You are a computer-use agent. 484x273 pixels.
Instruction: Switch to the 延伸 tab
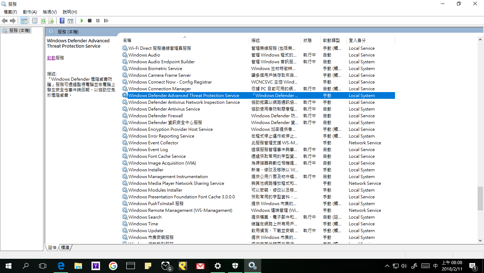click(52, 247)
